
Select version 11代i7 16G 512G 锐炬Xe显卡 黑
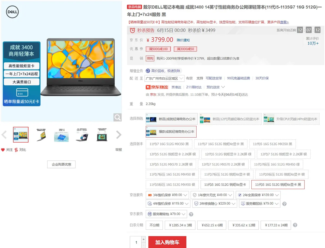pos(221,144)
